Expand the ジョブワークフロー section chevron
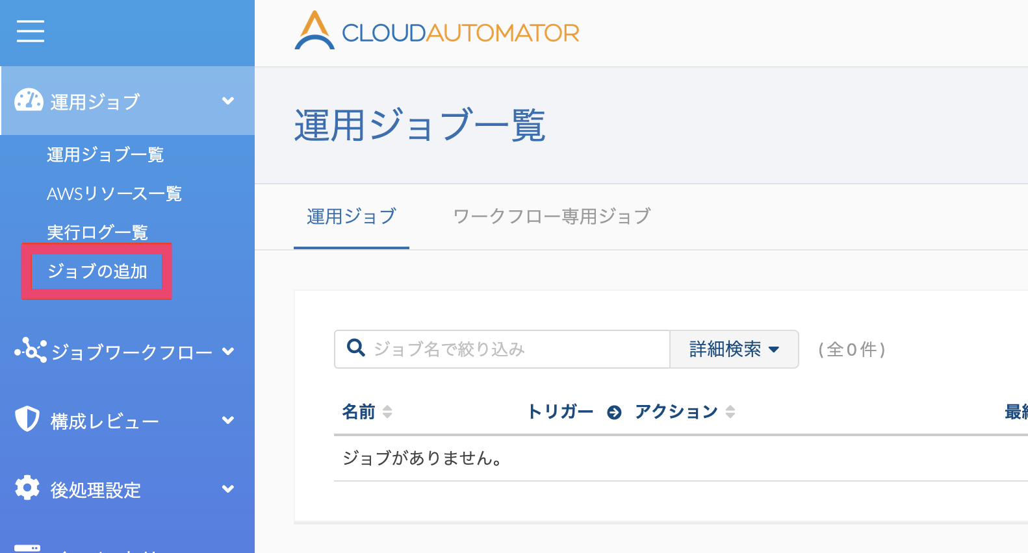The width and height of the screenshot is (1028, 553). 228,351
